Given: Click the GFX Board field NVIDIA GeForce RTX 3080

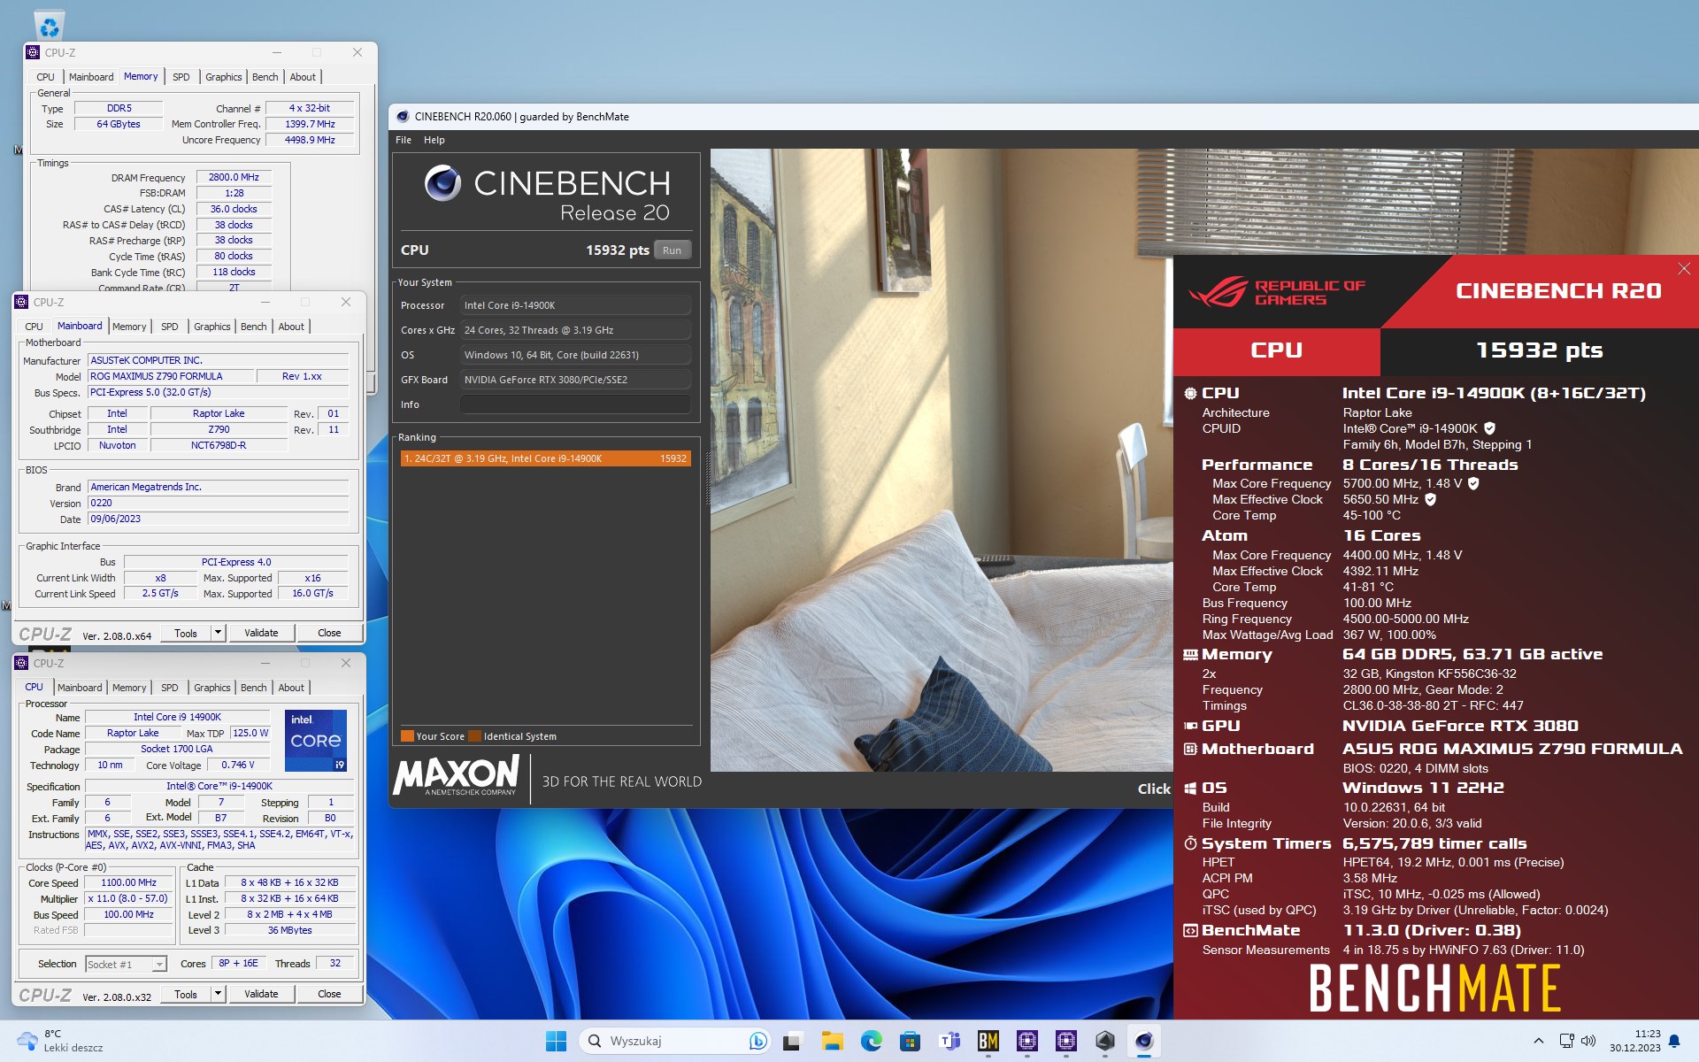Looking at the screenshot, I should click(x=575, y=380).
